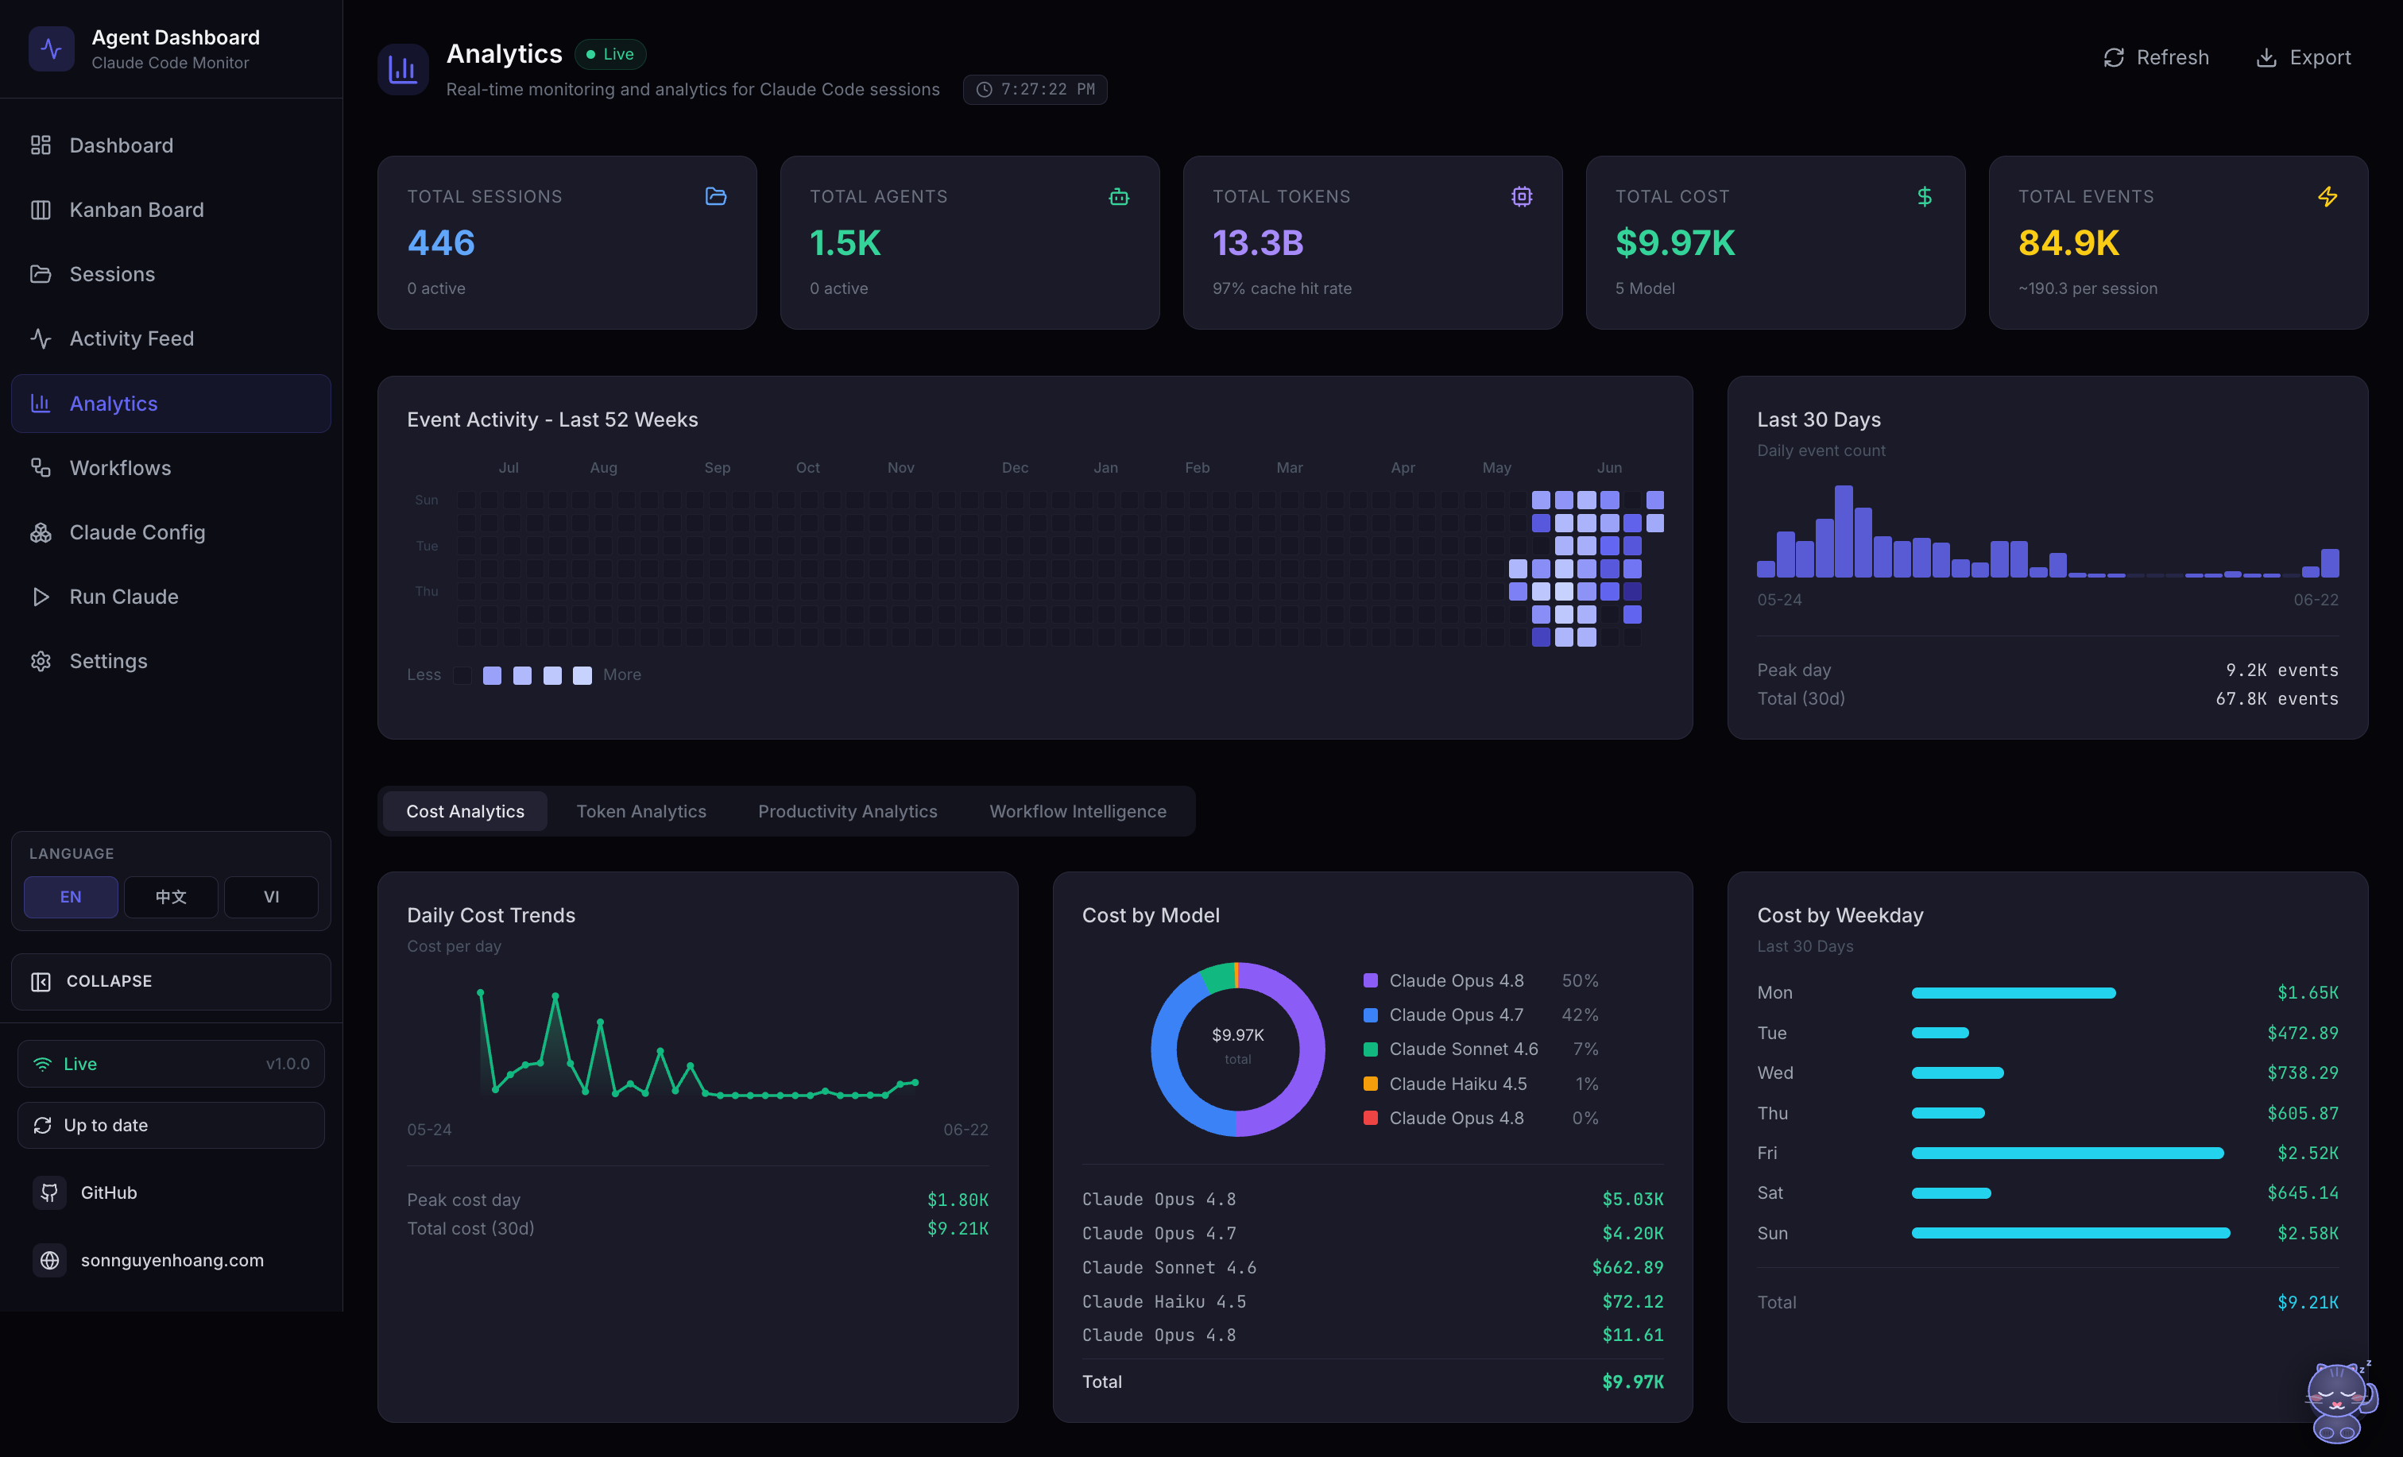Click the purple Claude Opus 4.8 legend swatch
This screenshot has height=1457, width=2403.
coord(1370,980)
